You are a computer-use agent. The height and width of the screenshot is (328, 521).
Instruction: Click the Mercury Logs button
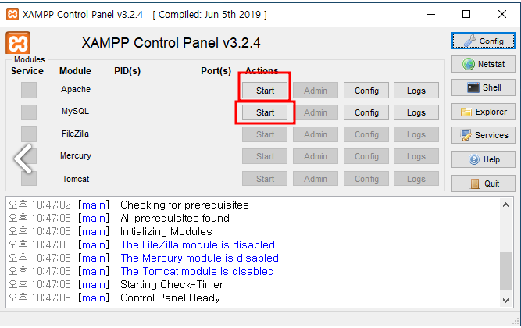coord(416,156)
